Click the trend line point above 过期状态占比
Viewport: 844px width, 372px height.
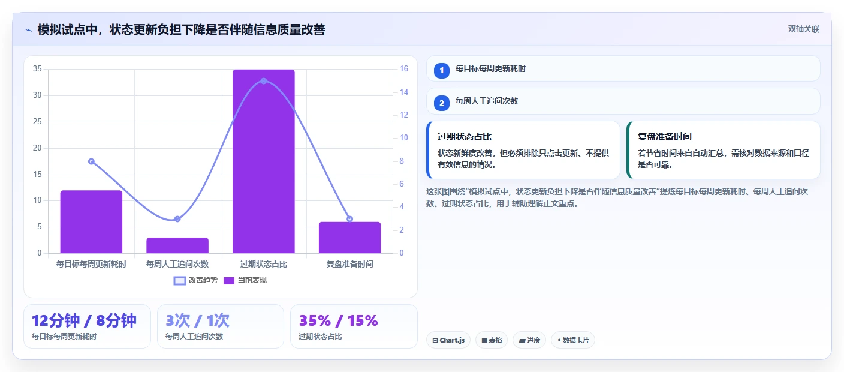264,80
